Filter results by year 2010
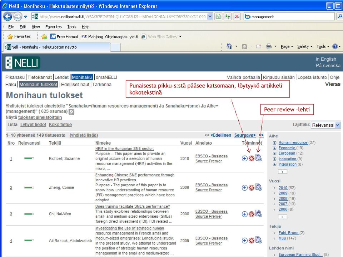The image size is (343, 257). [x=283, y=188]
